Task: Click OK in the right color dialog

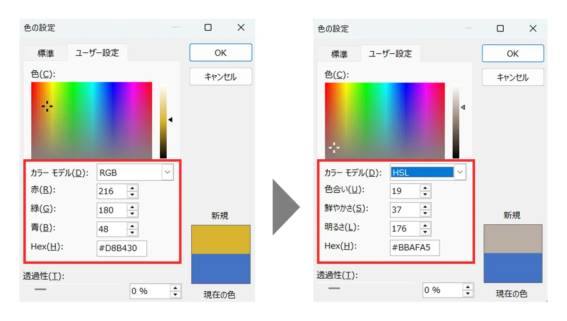Action: coord(513,54)
